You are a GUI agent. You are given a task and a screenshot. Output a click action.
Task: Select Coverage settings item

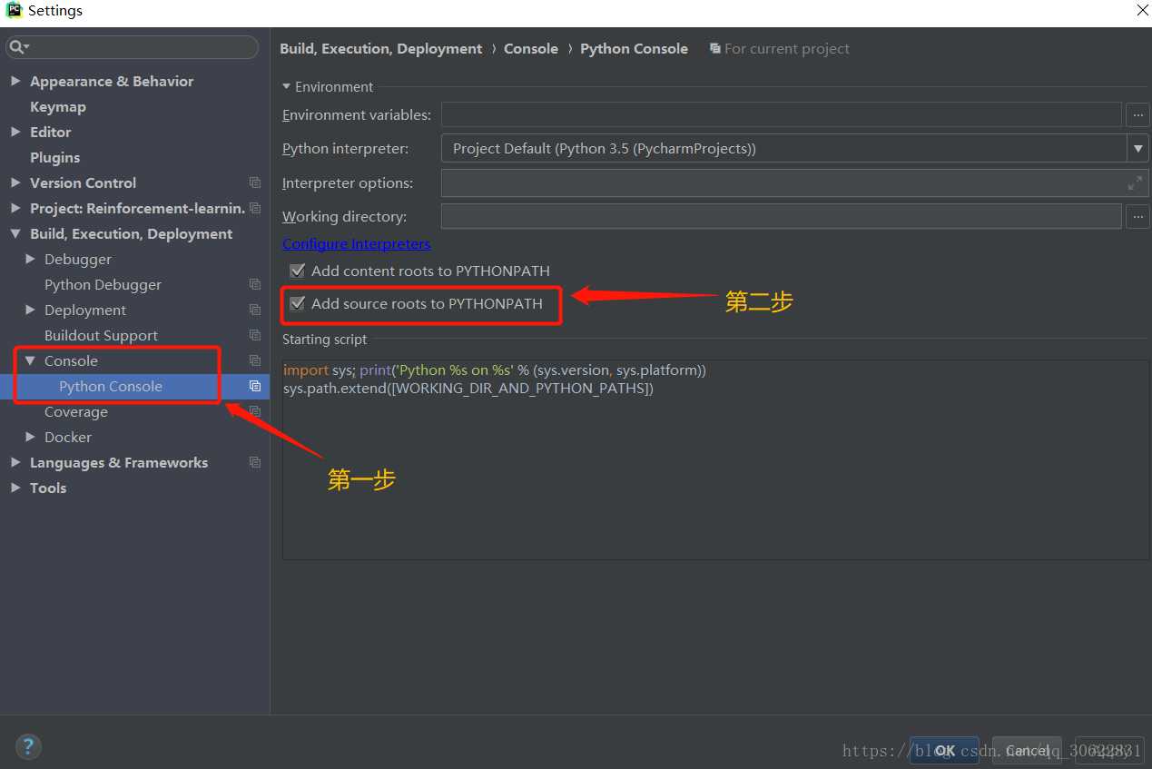(x=76, y=411)
